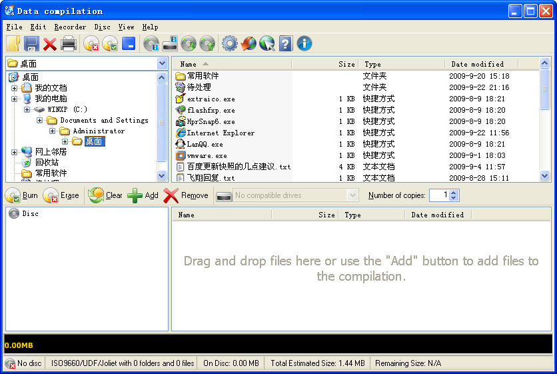Click the file list scroll up arrow
The image size is (557, 374).
(544, 63)
